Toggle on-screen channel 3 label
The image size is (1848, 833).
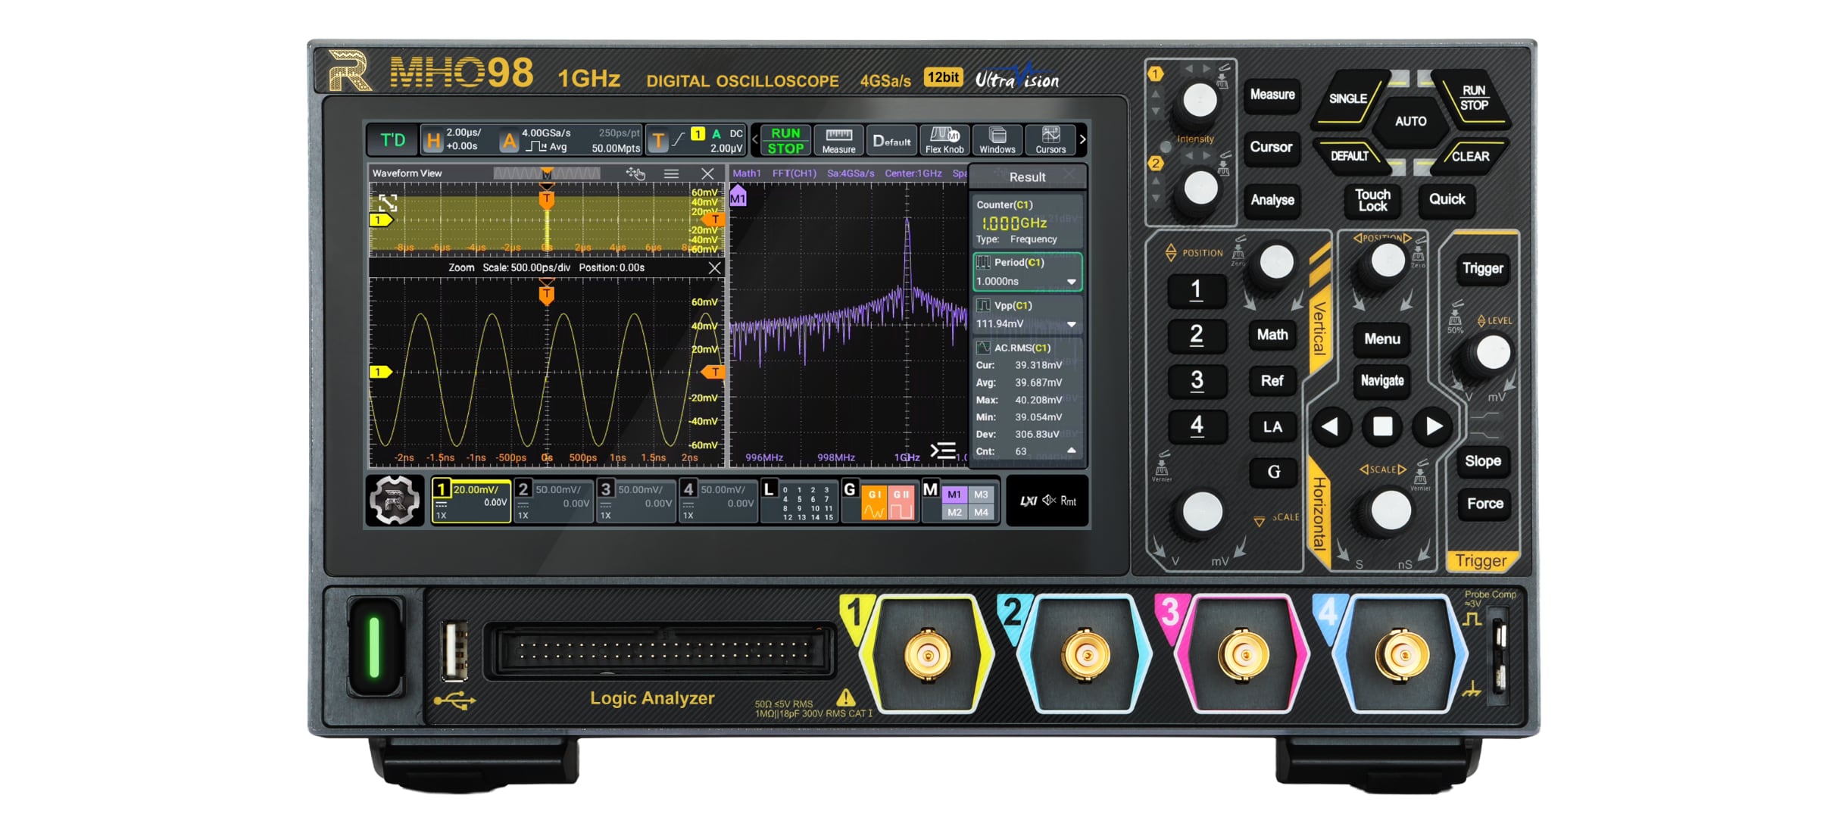(635, 501)
